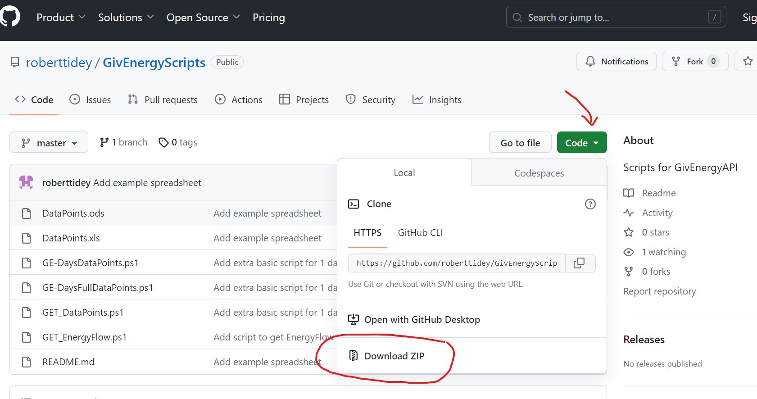This screenshot has height=399, width=757.
Task: Click the file icon for DataPoints.xls
Action: (x=27, y=238)
